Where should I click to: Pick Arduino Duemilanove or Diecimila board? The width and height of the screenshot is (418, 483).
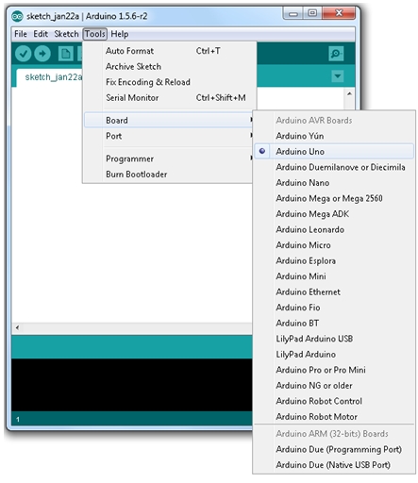tap(334, 167)
